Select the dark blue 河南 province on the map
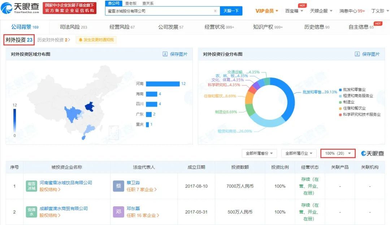 click(x=90, y=107)
